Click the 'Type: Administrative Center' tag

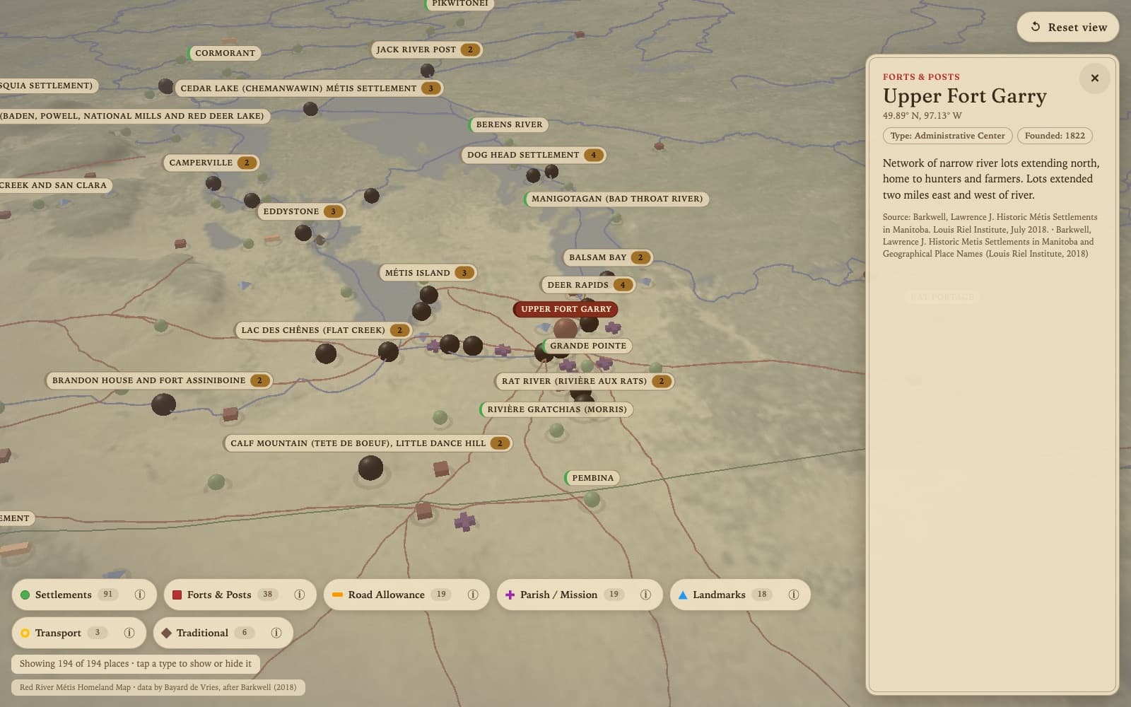pos(947,136)
